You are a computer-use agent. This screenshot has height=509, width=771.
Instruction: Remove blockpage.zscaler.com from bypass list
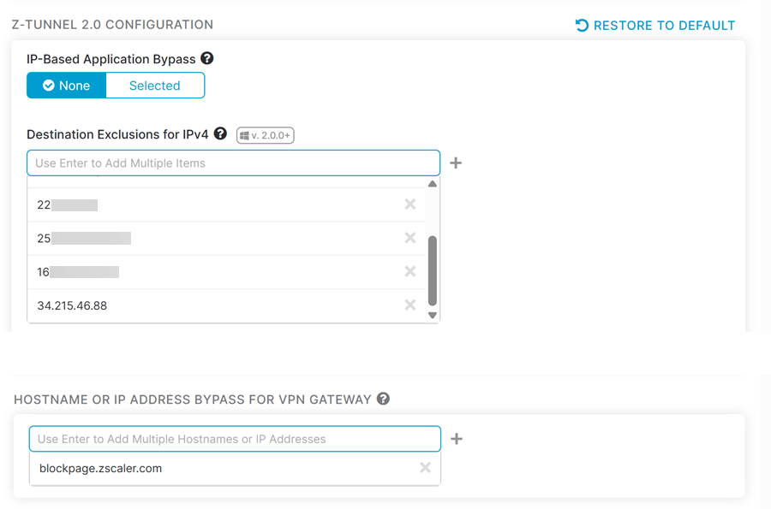pyautogui.click(x=425, y=468)
